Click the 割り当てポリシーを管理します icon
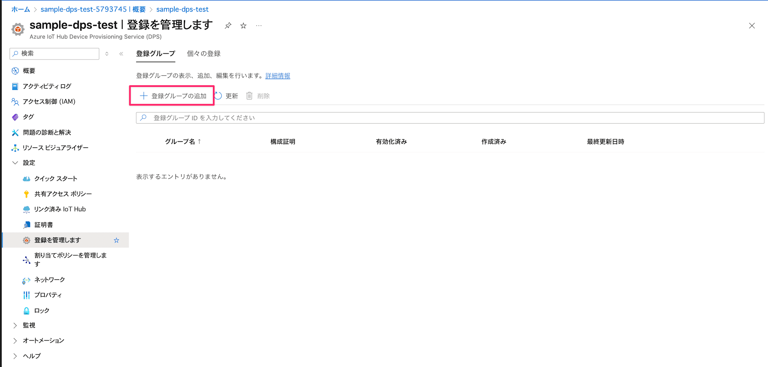 click(x=26, y=260)
